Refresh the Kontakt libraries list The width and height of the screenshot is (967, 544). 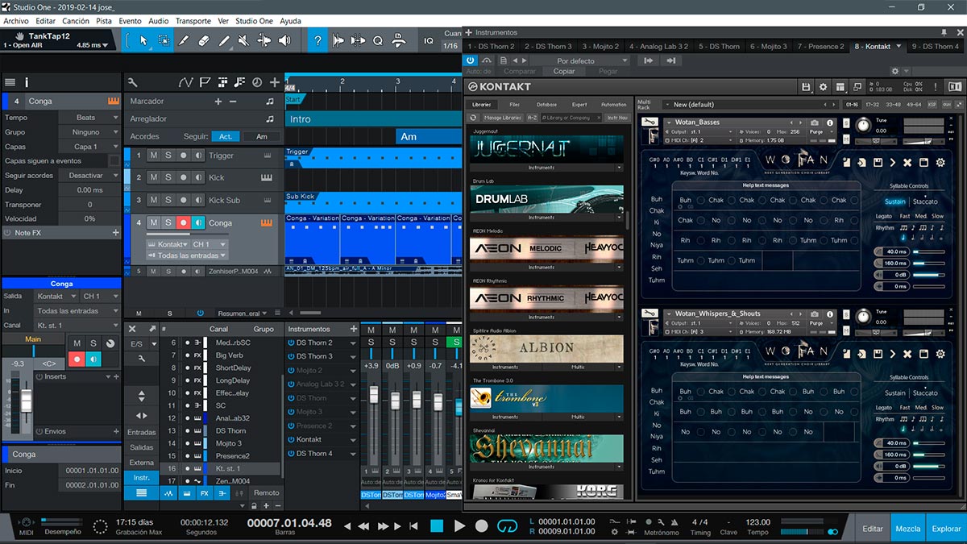[x=474, y=118]
